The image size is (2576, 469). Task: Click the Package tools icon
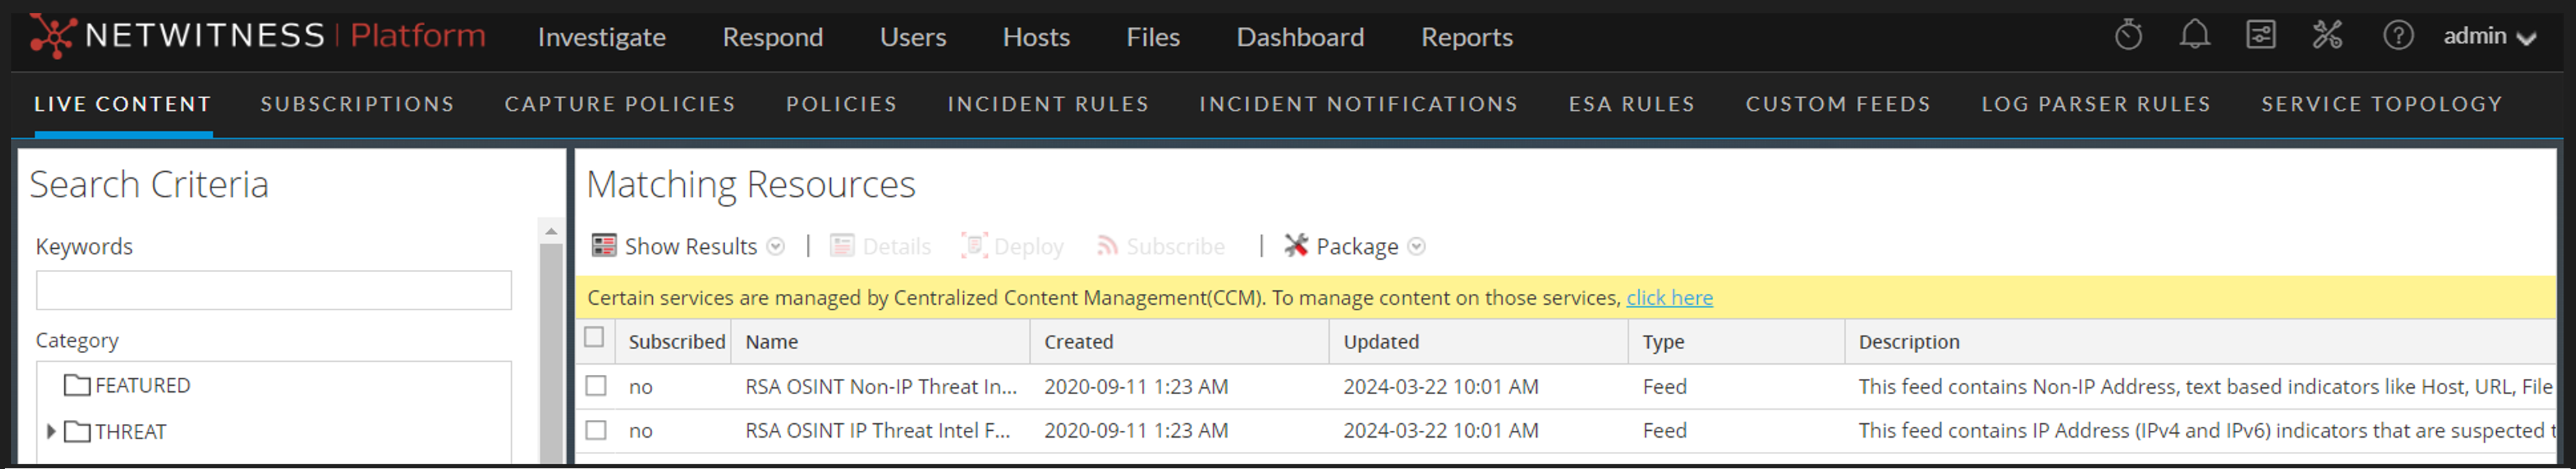point(1296,246)
